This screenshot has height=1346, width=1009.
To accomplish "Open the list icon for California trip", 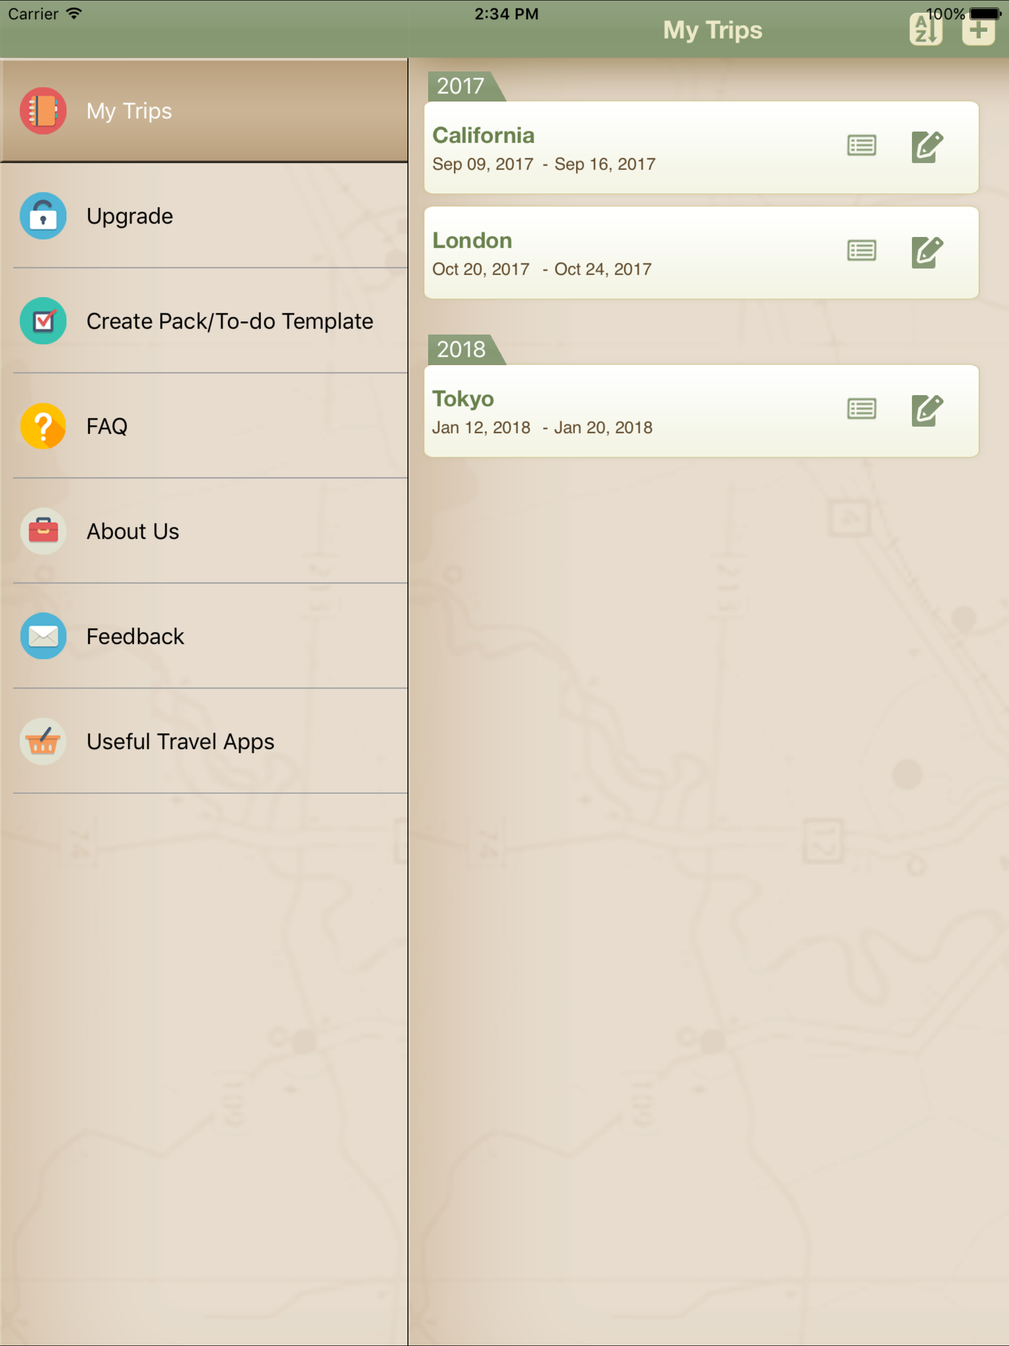I will pyautogui.click(x=861, y=146).
